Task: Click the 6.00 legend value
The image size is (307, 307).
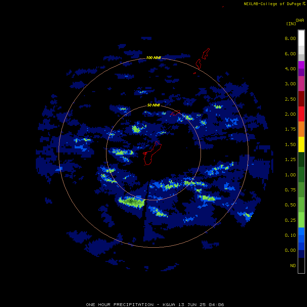Action: point(290,54)
